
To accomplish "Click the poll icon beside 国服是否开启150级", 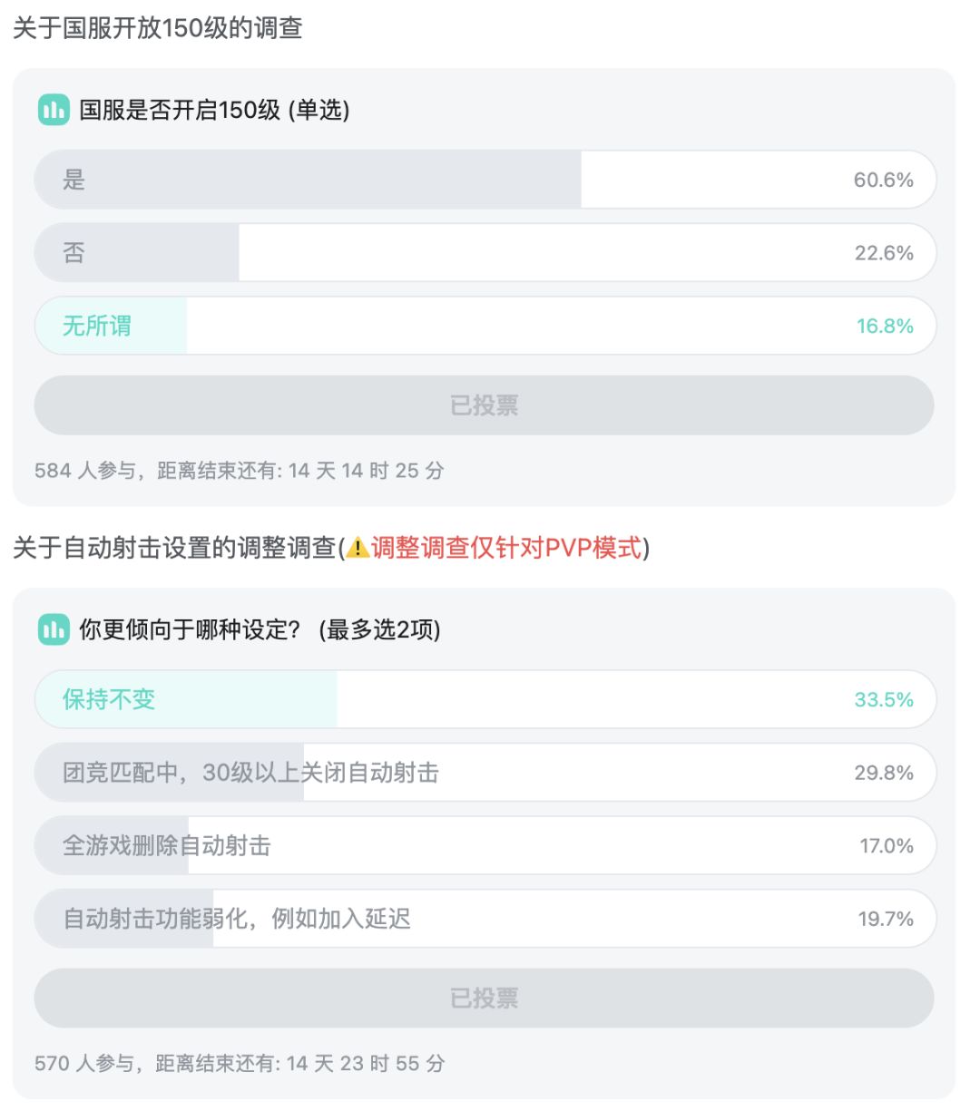I will coord(54,111).
